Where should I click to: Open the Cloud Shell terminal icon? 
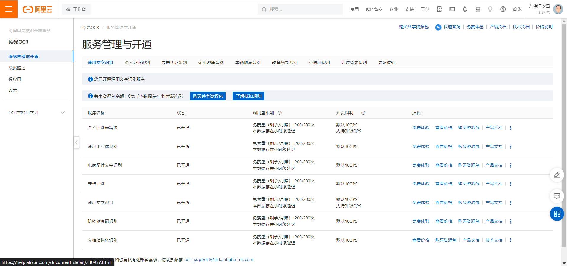[452, 9]
